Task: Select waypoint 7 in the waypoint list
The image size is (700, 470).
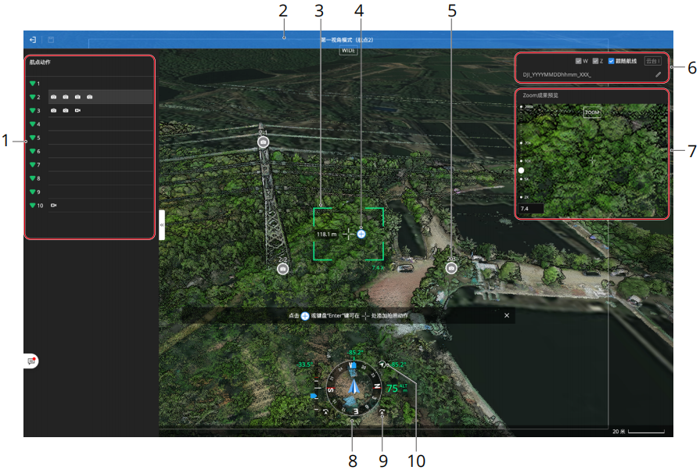Action: click(x=90, y=165)
